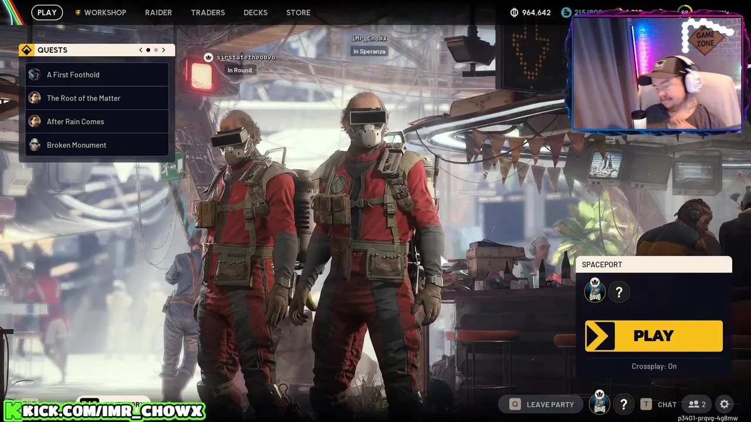The height and width of the screenshot is (422, 751).
Task: Click the crown leader icon beside sirstatetheobvo
Action: pyautogui.click(x=208, y=57)
